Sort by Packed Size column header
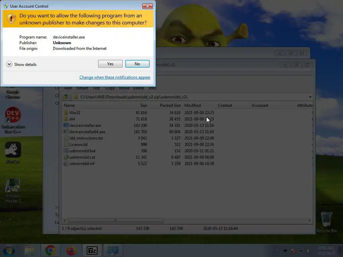This screenshot has height=257, width=343. pyautogui.click(x=170, y=105)
